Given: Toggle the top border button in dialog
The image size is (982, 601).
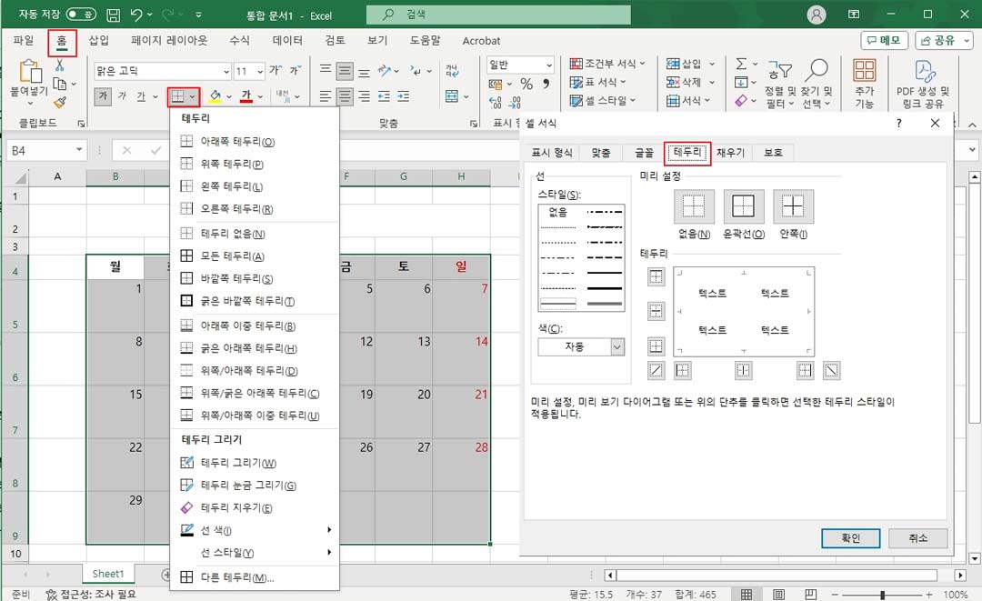Looking at the screenshot, I should click(656, 276).
